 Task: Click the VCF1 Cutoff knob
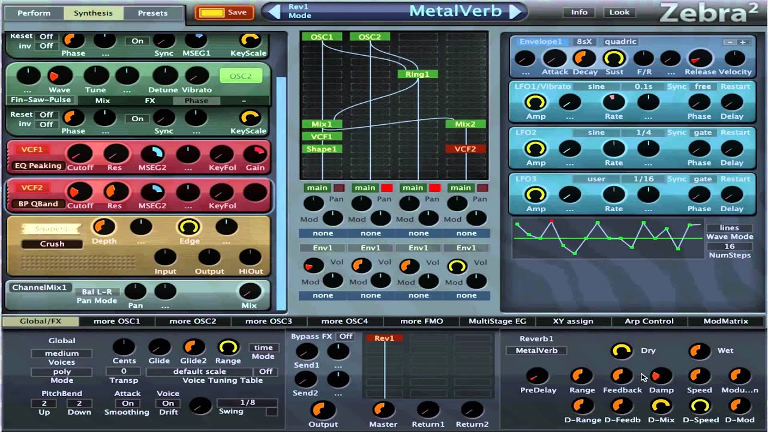[x=79, y=154]
